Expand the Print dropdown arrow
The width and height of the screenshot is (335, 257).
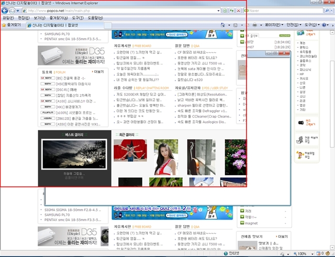(261, 25)
